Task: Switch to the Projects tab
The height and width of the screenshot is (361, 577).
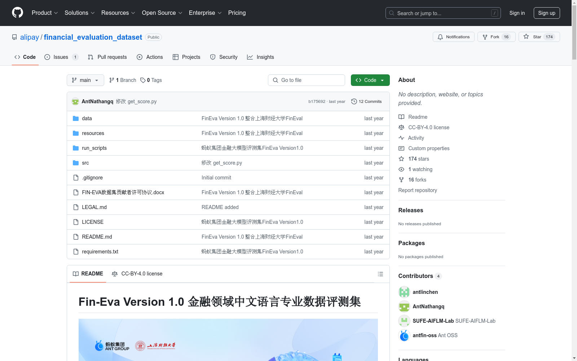Action: coord(186,57)
